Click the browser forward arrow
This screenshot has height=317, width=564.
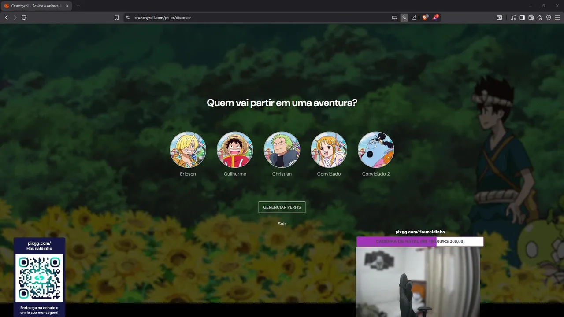click(15, 18)
